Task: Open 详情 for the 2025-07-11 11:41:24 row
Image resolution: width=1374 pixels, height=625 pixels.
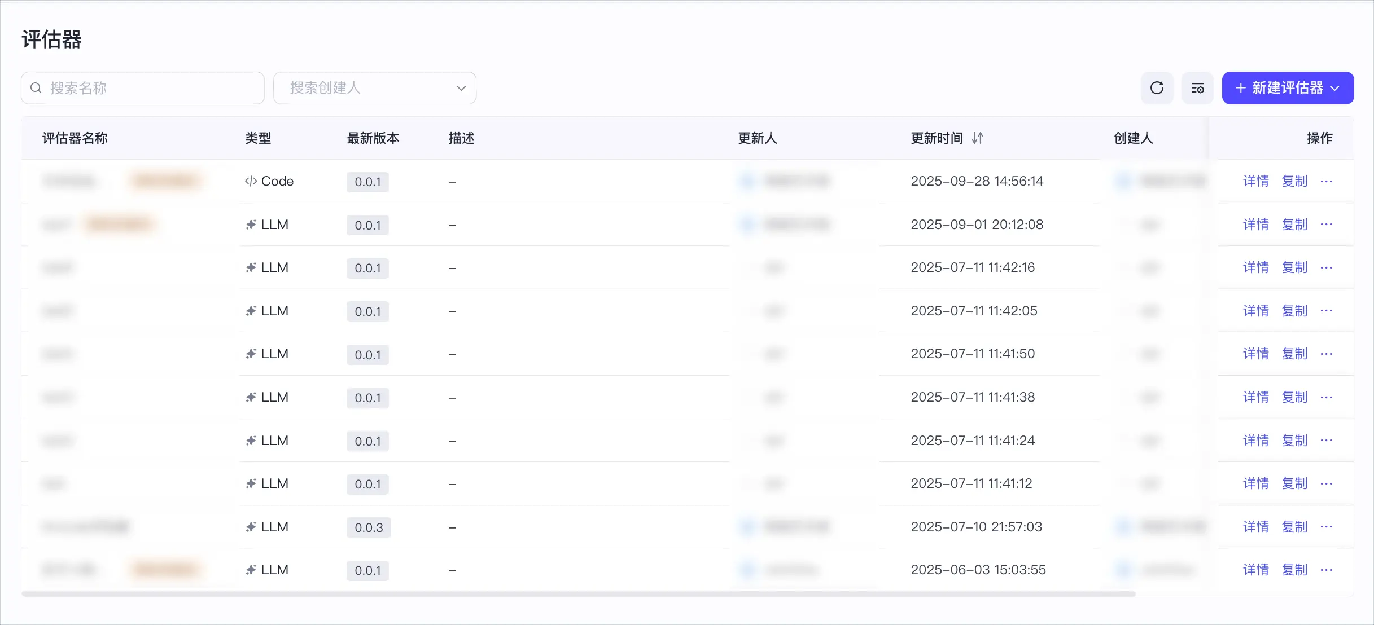Action: click(x=1256, y=441)
